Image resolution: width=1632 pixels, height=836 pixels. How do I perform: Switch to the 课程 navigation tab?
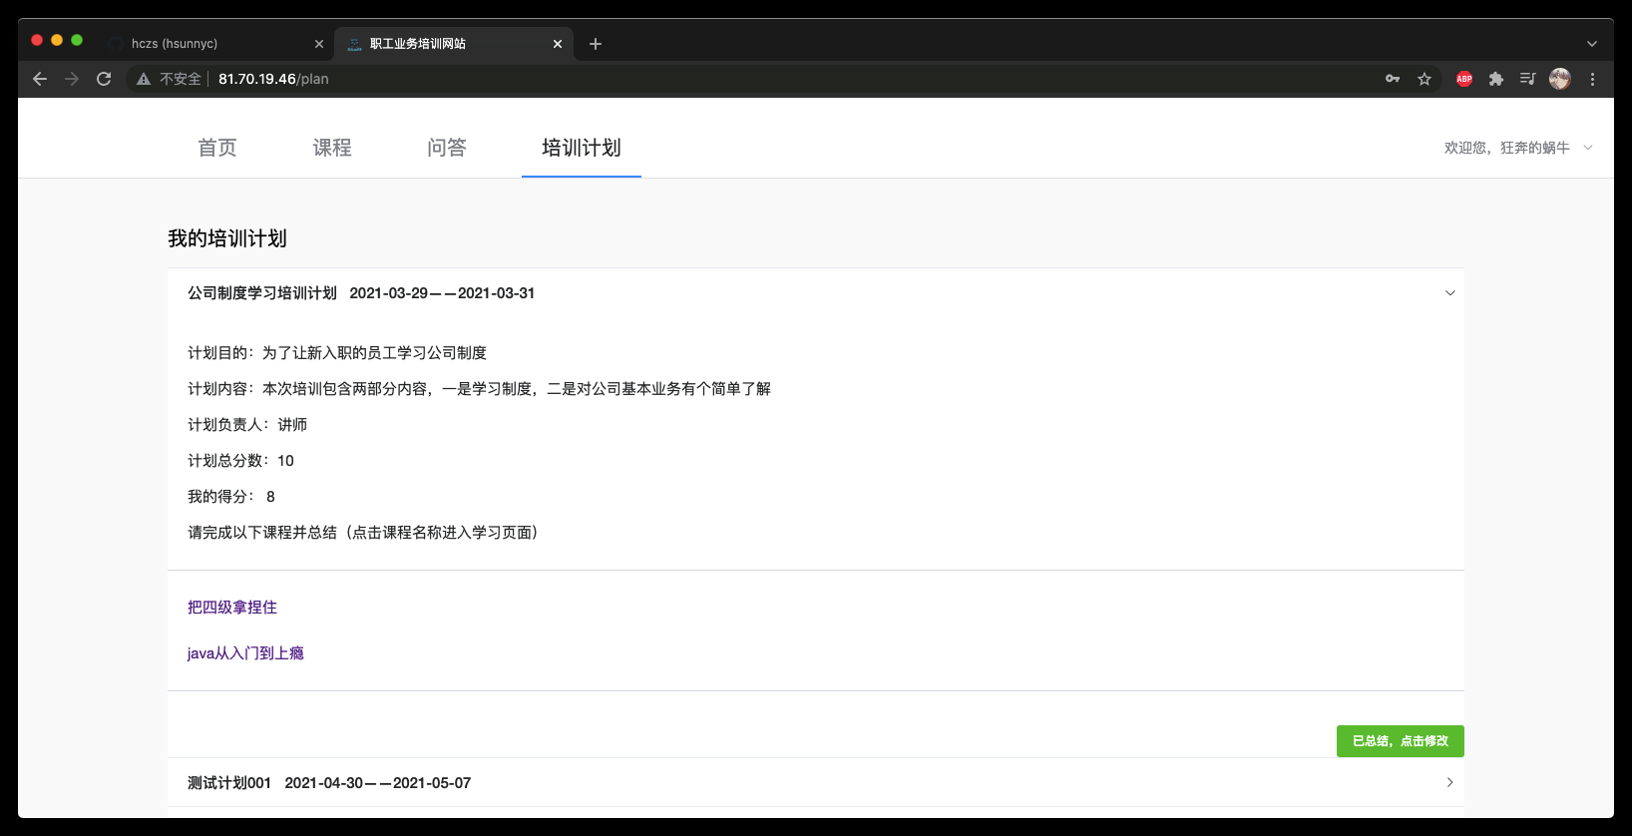332,148
